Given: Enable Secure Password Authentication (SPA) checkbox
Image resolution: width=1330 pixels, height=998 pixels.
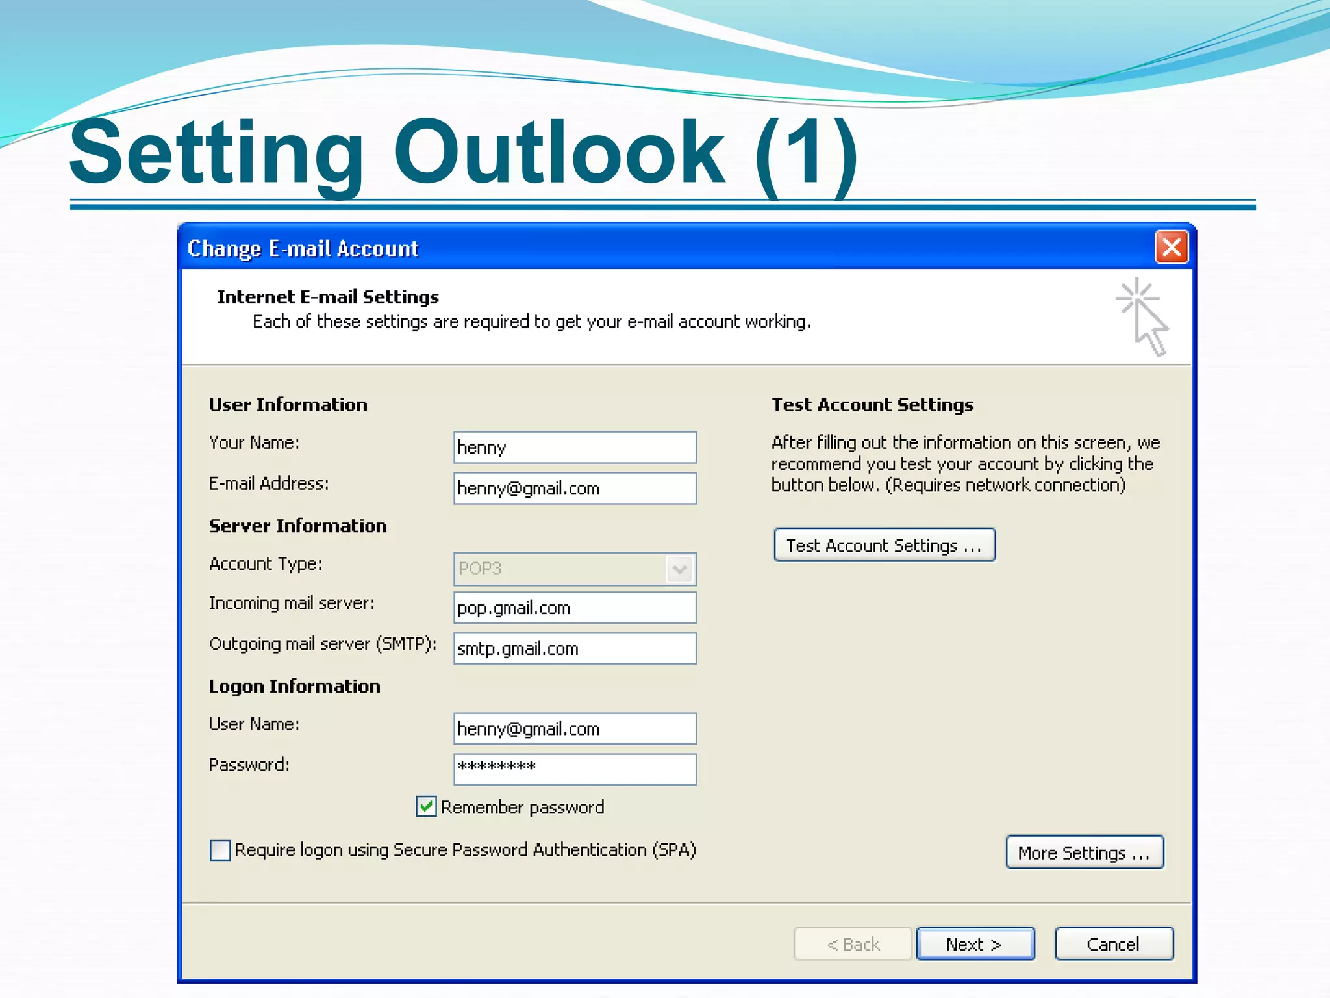Looking at the screenshot, I should click(220, 850).
